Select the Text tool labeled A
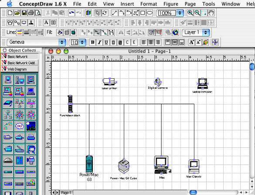Image resolution: width=255 pixels, height=195 pixels. [x=46, y=23]
